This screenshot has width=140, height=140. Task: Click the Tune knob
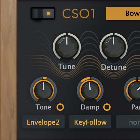tap(67, 47)
